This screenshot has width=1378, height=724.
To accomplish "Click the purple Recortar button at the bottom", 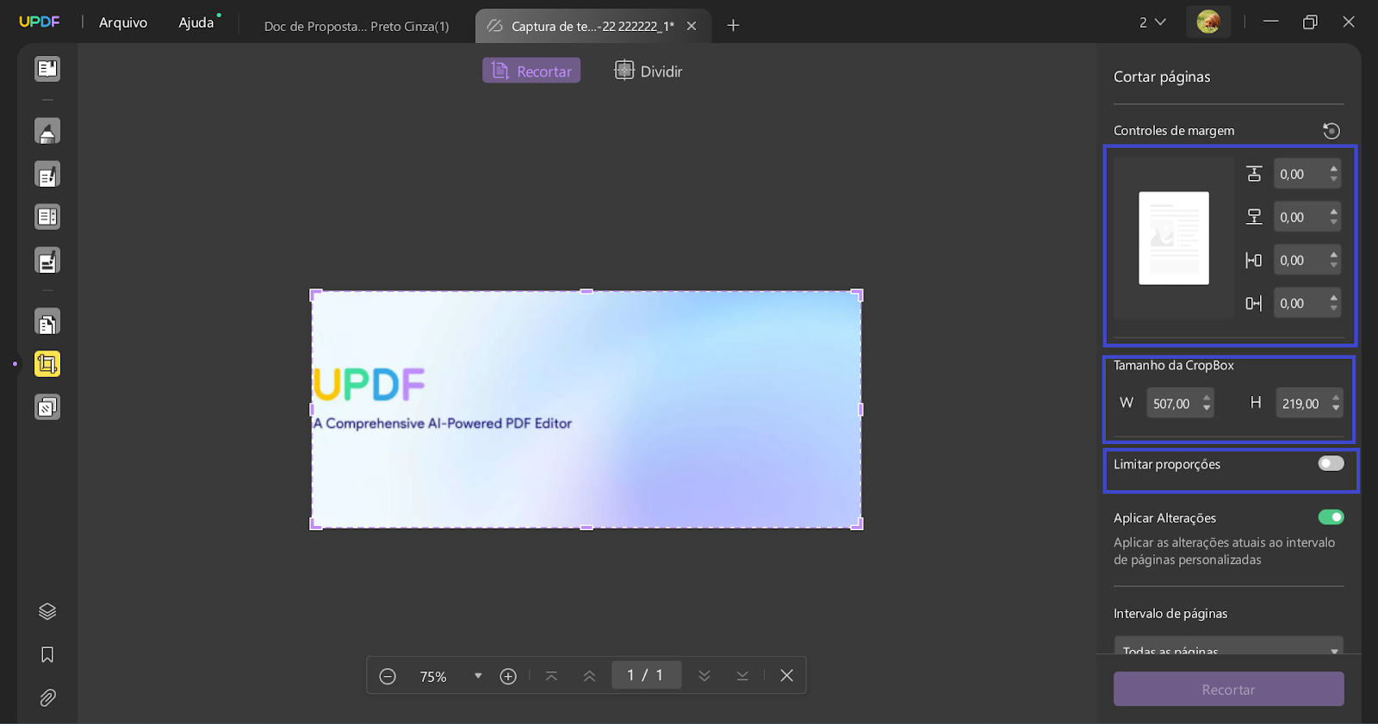I will 1228,689.
